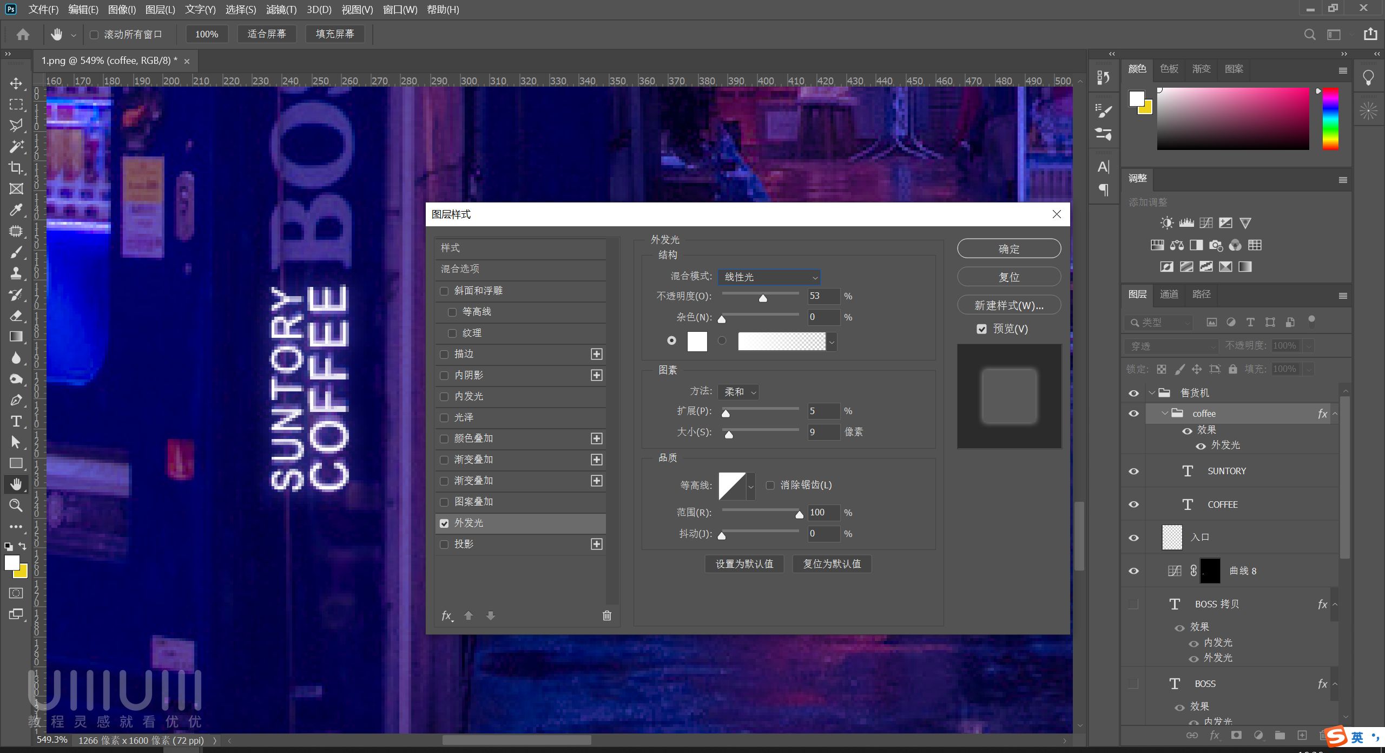The height and width of the screenshot is (753, 1385).
Task: Open the search icon at top right
Action: coord(1310,35)
